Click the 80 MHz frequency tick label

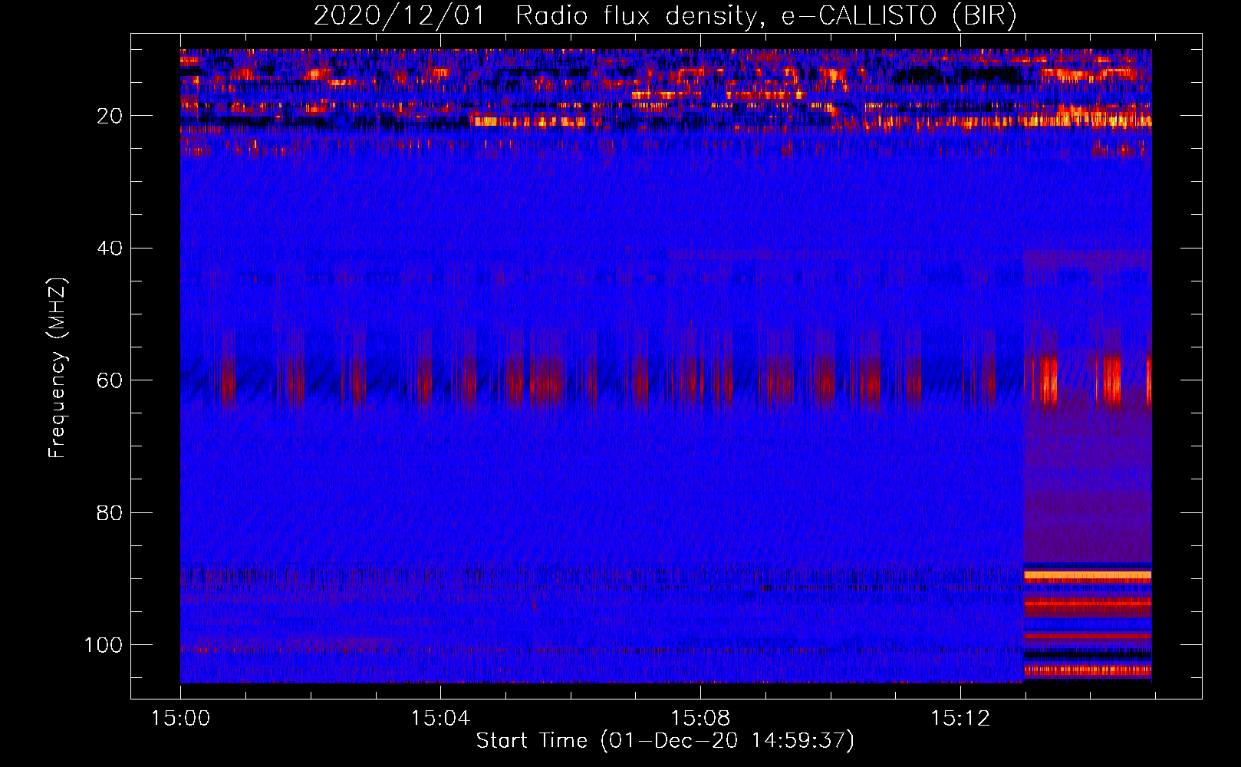point(110,512)
